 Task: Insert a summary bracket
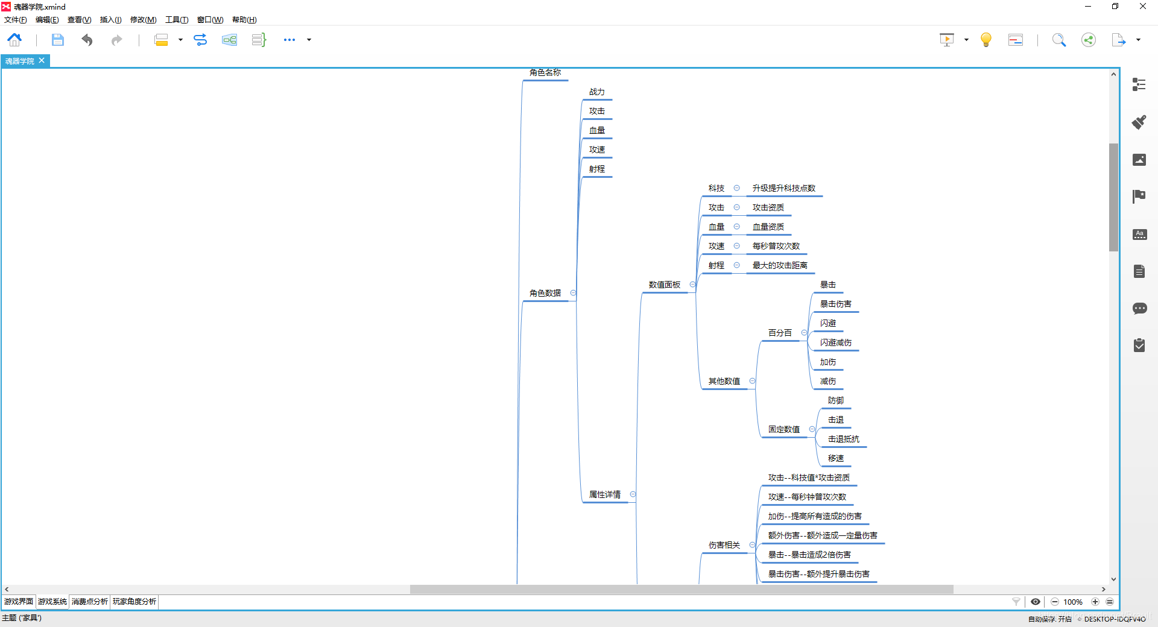pos(259,40)
